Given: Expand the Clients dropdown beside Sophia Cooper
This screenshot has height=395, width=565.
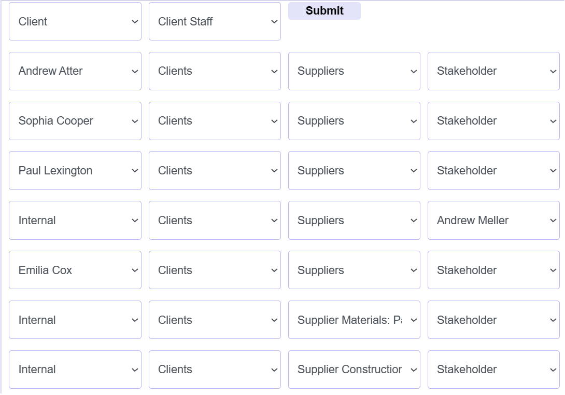Looking at the screenshot, I should click(x=214, y=121).
